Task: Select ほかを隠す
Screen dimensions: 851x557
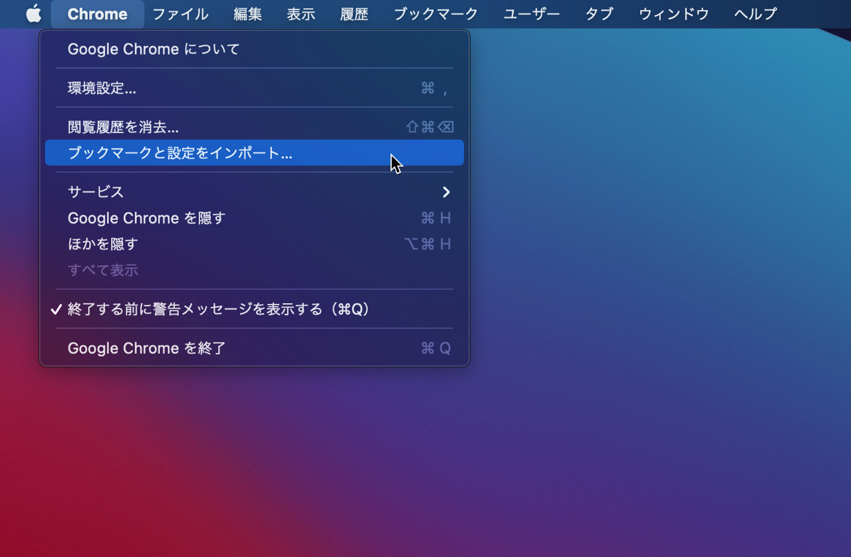Action: [x=254, y=244]
